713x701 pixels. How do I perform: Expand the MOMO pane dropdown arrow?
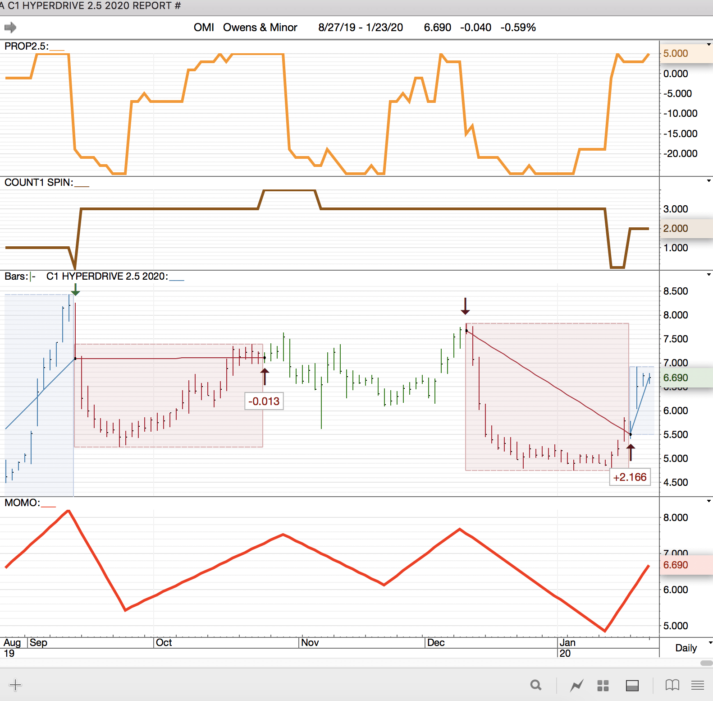pos(709,501)
